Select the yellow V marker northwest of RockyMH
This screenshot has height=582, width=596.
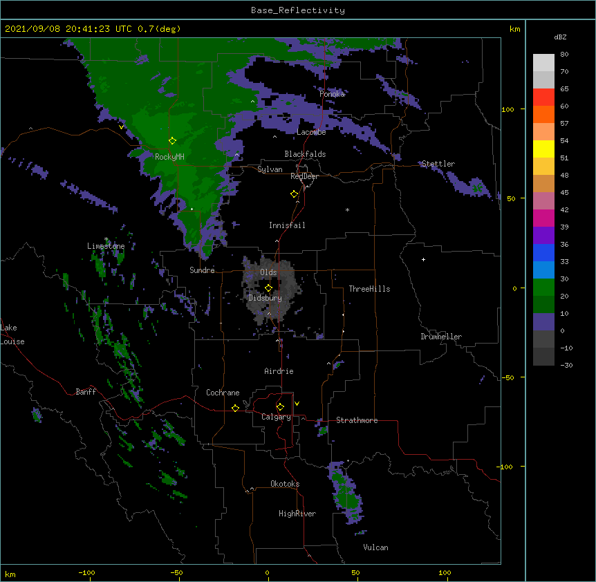pos(121,127)
